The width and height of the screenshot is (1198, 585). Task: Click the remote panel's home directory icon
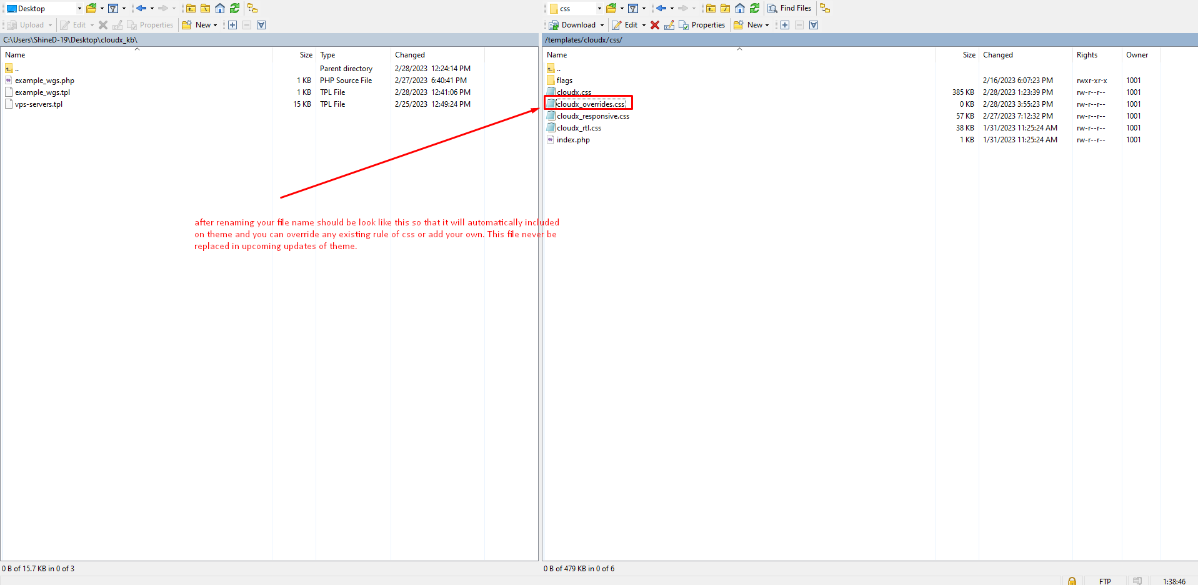(740, 8)
